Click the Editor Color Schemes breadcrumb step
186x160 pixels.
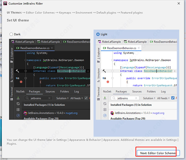pyautogui.click(x=40, y=13)
